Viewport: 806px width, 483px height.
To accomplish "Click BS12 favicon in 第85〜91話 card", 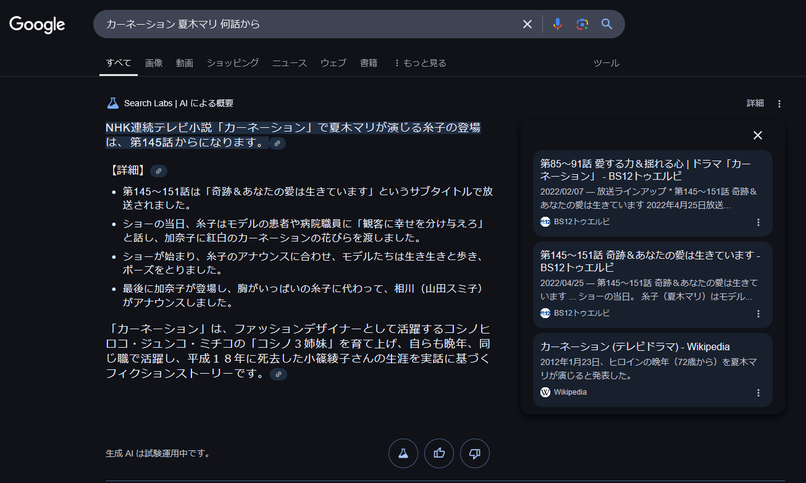I will (545, 222).
